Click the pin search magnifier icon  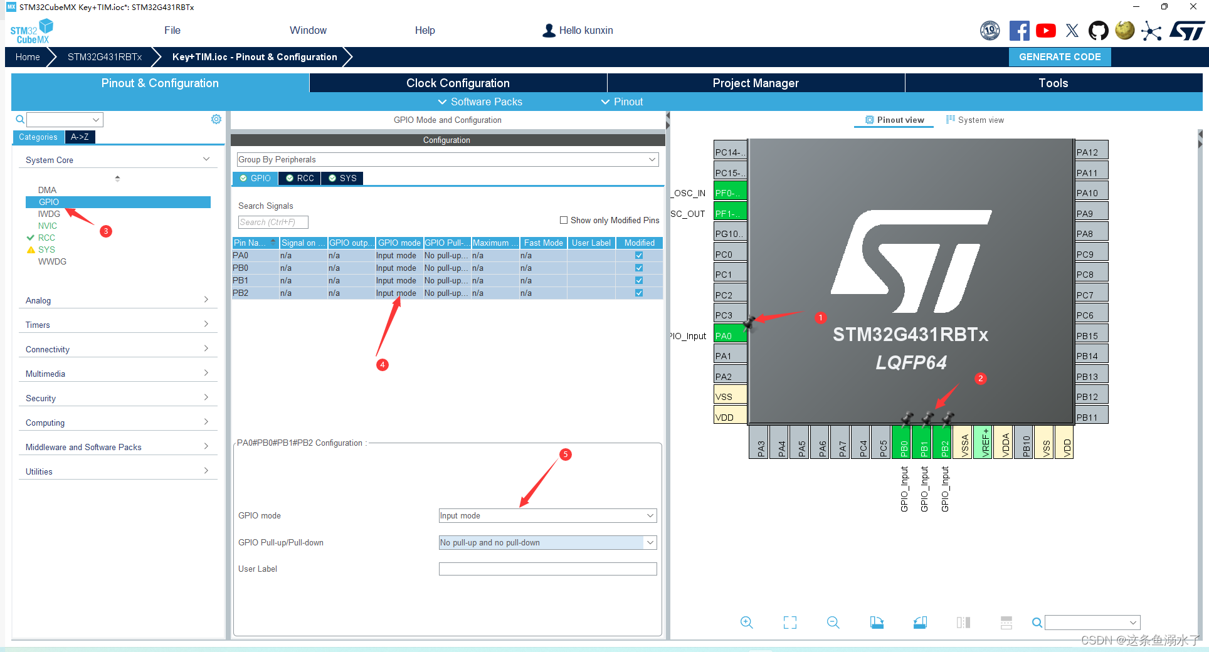pyautogui.click(x=1037, y=623)
